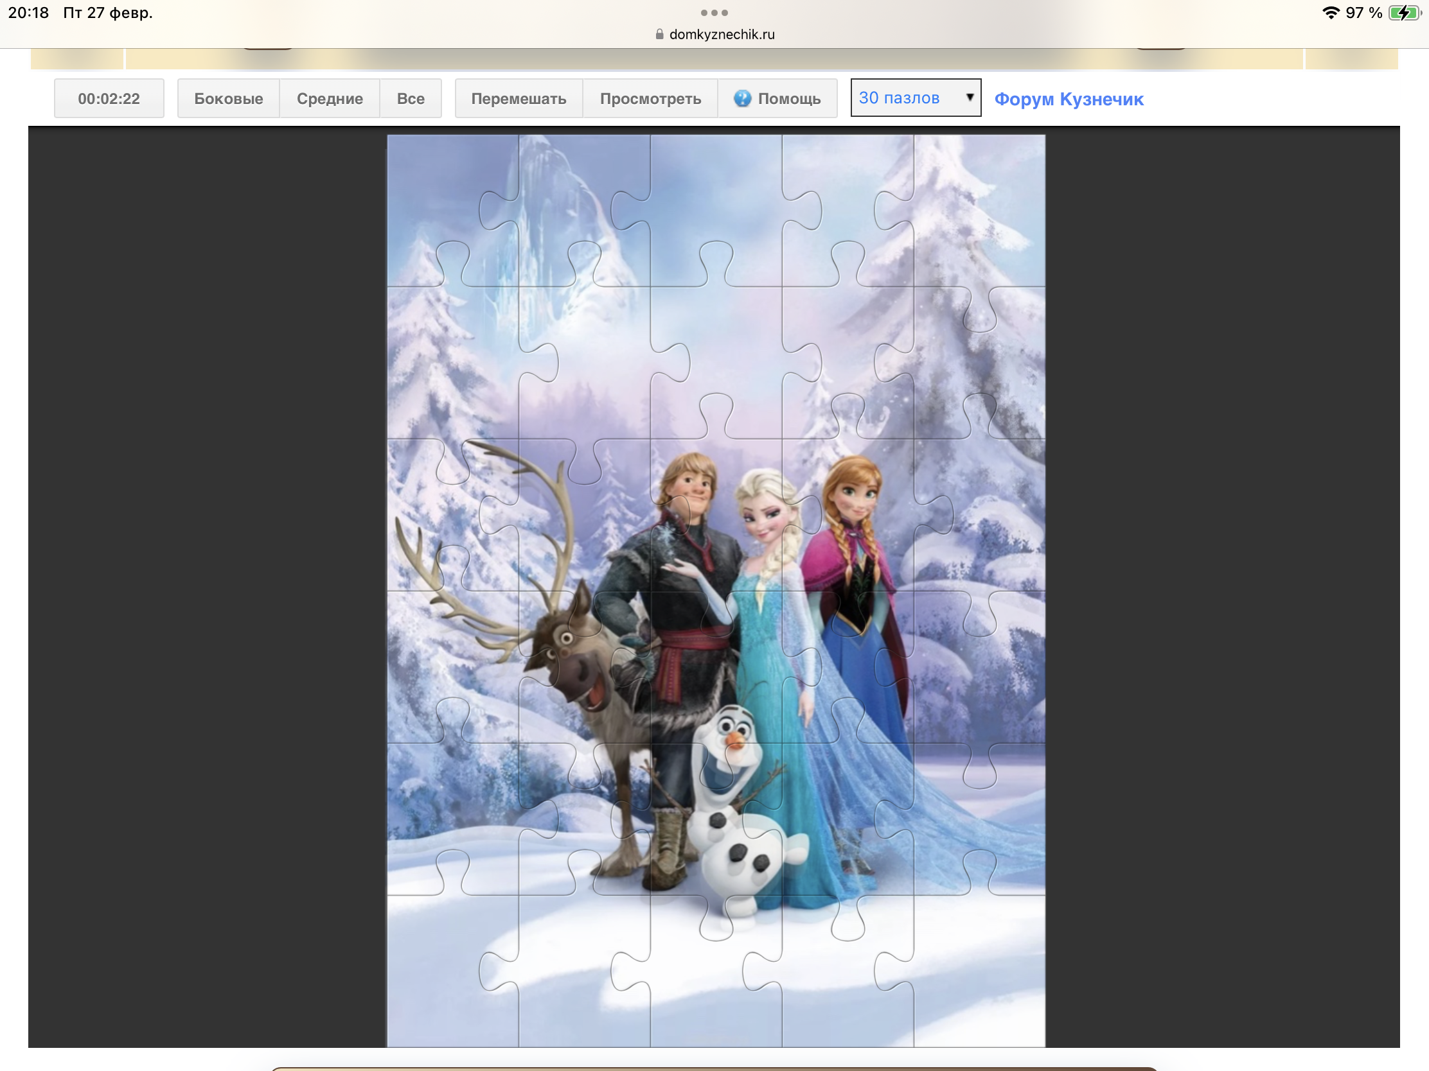This screenshot has width=1429, height=1071.
Task: Show middle pieces with Средние
Action: pyautogui.click(x=330, y=99)
